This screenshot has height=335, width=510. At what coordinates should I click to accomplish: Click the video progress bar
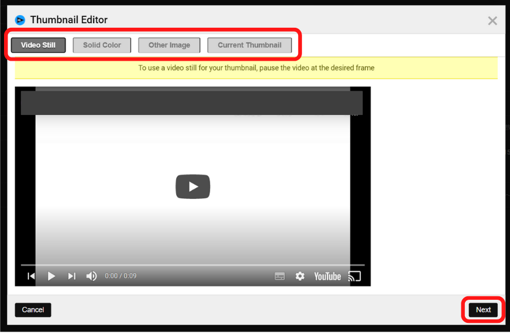click(x=193, y=265)
